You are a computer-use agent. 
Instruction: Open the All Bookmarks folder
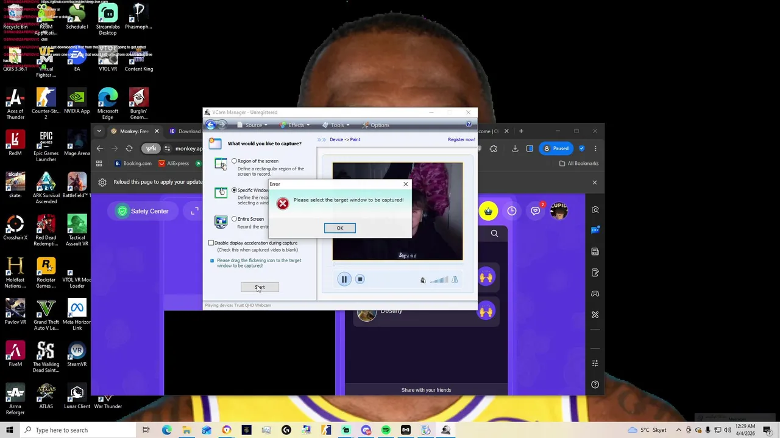[578, 163]
